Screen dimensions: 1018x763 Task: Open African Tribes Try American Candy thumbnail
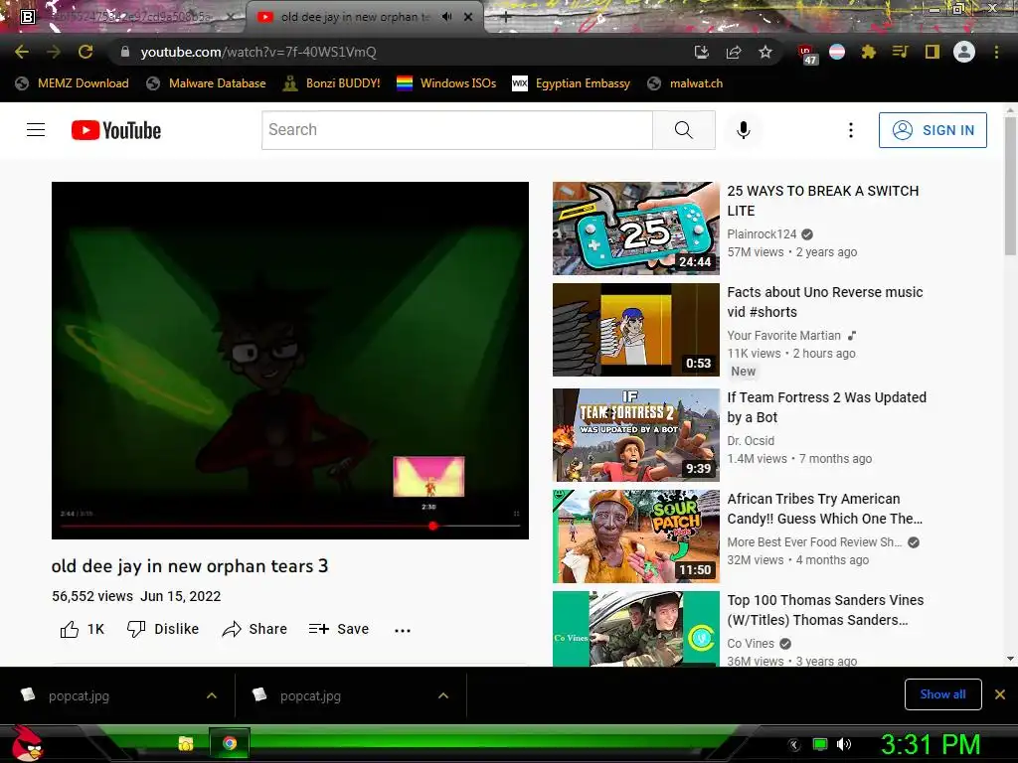[635, 535]
